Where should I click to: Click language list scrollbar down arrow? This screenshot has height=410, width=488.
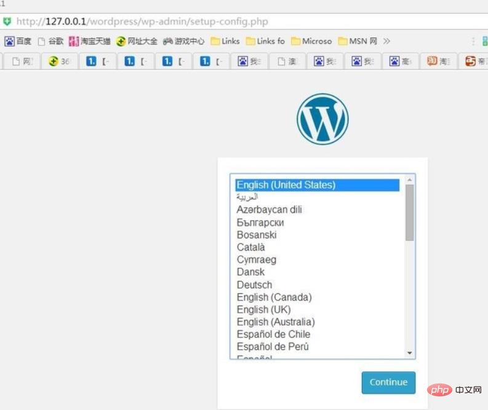[x=410, y=353]
